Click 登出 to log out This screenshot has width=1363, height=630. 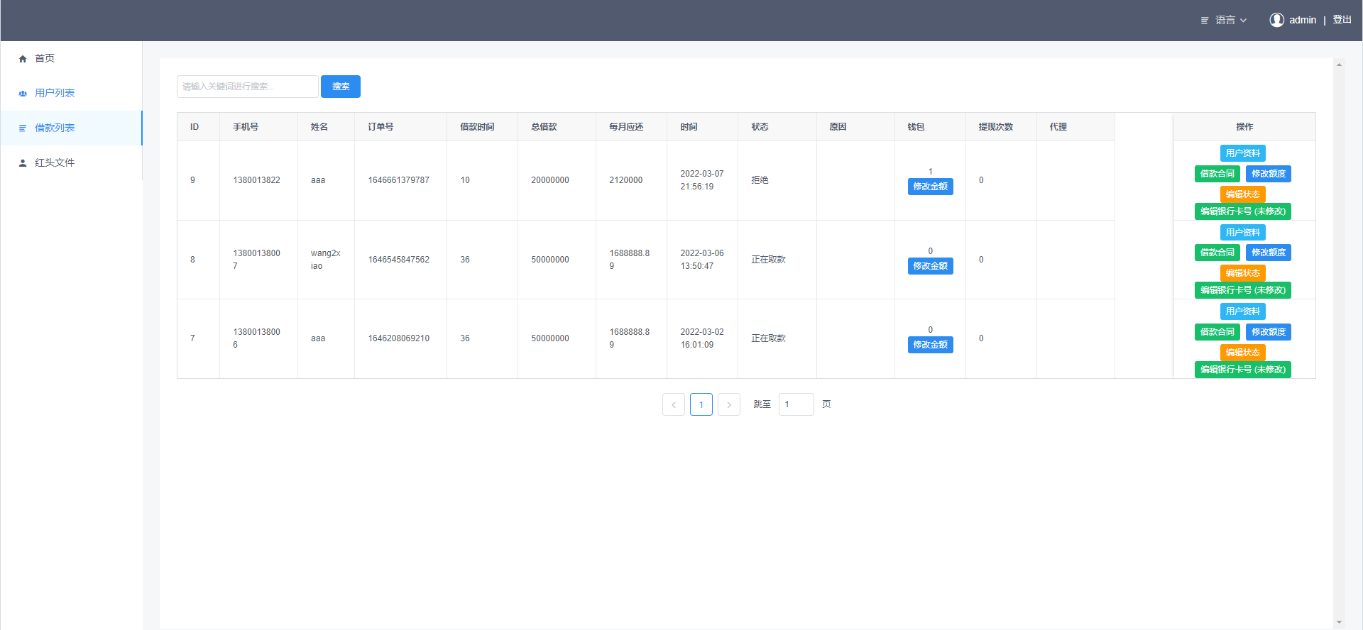[x=1342, y=20]
